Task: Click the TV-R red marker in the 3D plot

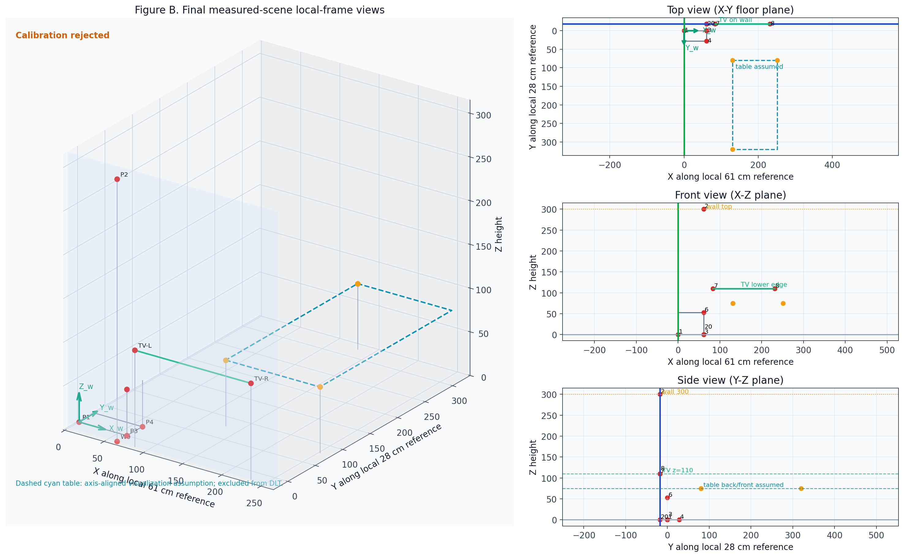Action: 251,383
